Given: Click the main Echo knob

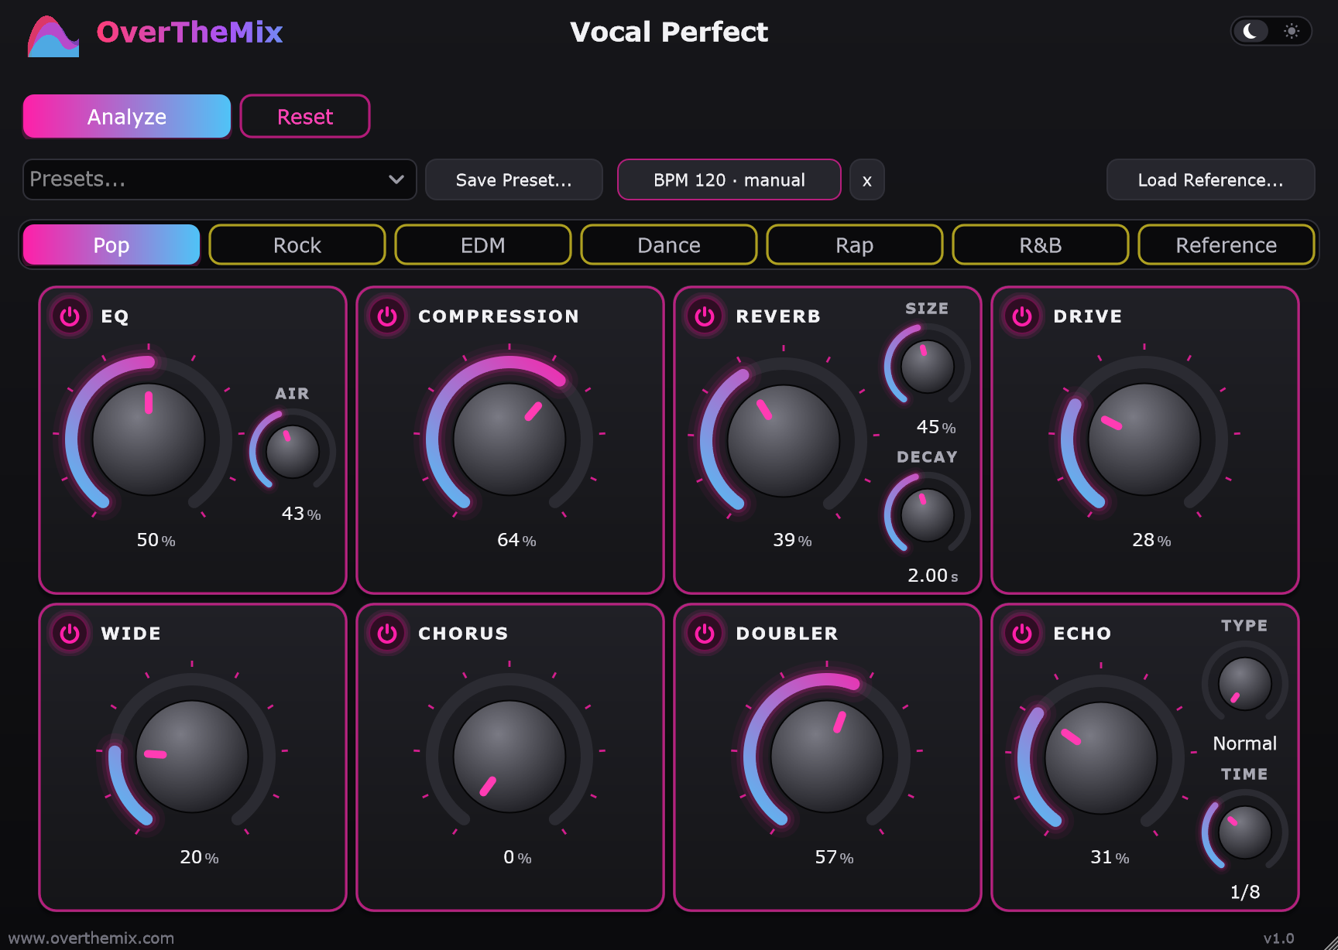Looking at the screenshot, I should (x=1101, y=758).
